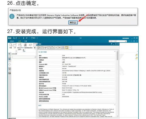Open the 文件(F) menu
The height and width of the screenshot is (119, 146).
12,41
